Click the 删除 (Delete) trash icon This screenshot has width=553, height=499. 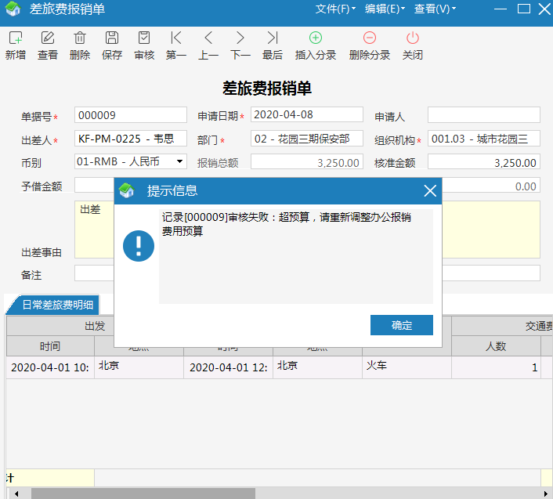(x=80, y=38)
